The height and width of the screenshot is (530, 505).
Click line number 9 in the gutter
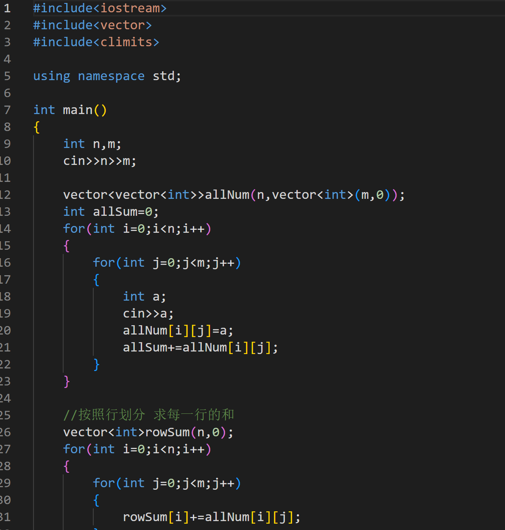click(x=7, y=144)
